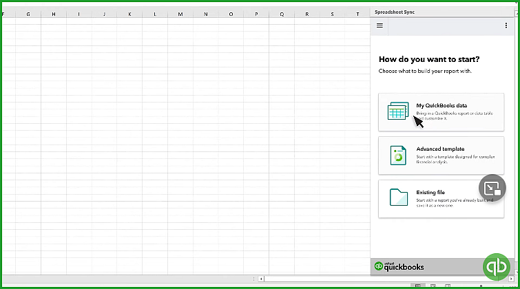Select the My QuickBooks data option

coord(441,111)
